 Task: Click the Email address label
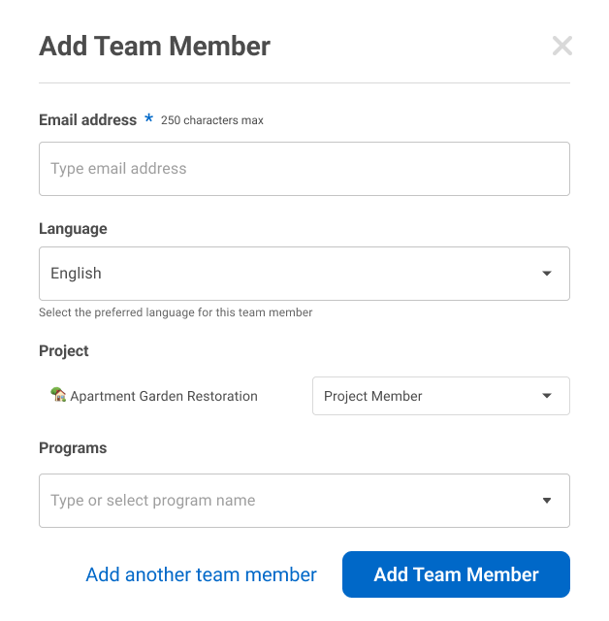(x=88, y=120)
